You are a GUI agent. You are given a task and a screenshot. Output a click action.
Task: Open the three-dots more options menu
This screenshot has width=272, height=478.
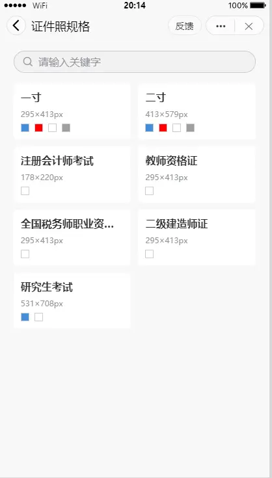221,26
